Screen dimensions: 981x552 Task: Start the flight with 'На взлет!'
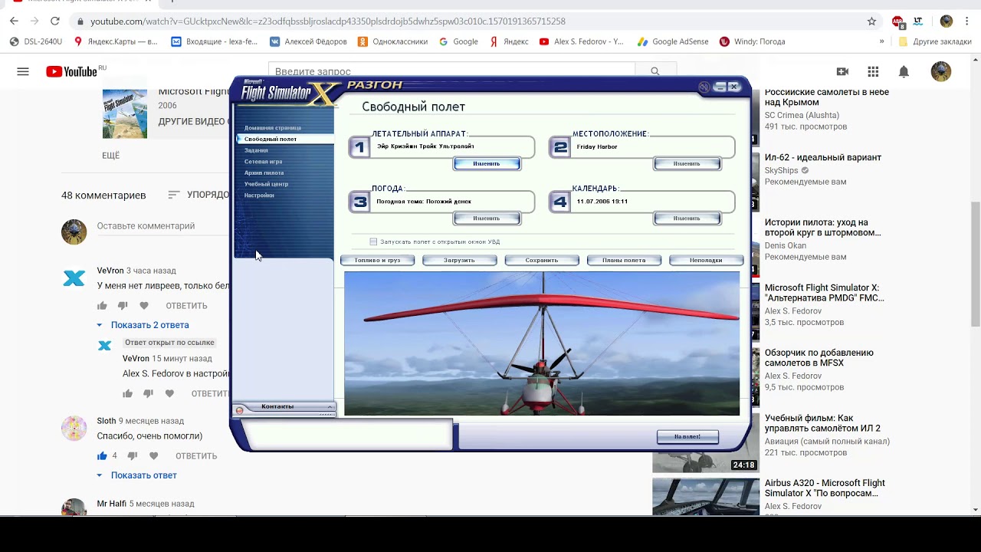687,437
